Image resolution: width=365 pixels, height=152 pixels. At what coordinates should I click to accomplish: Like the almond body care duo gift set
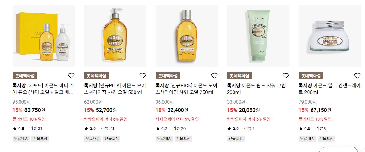coord(71,75)
